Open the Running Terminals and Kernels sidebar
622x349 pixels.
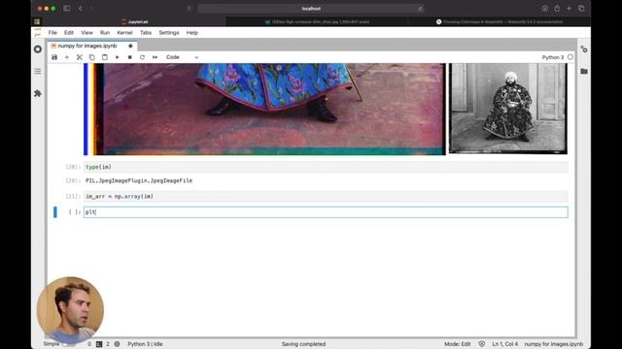(38, 49)
